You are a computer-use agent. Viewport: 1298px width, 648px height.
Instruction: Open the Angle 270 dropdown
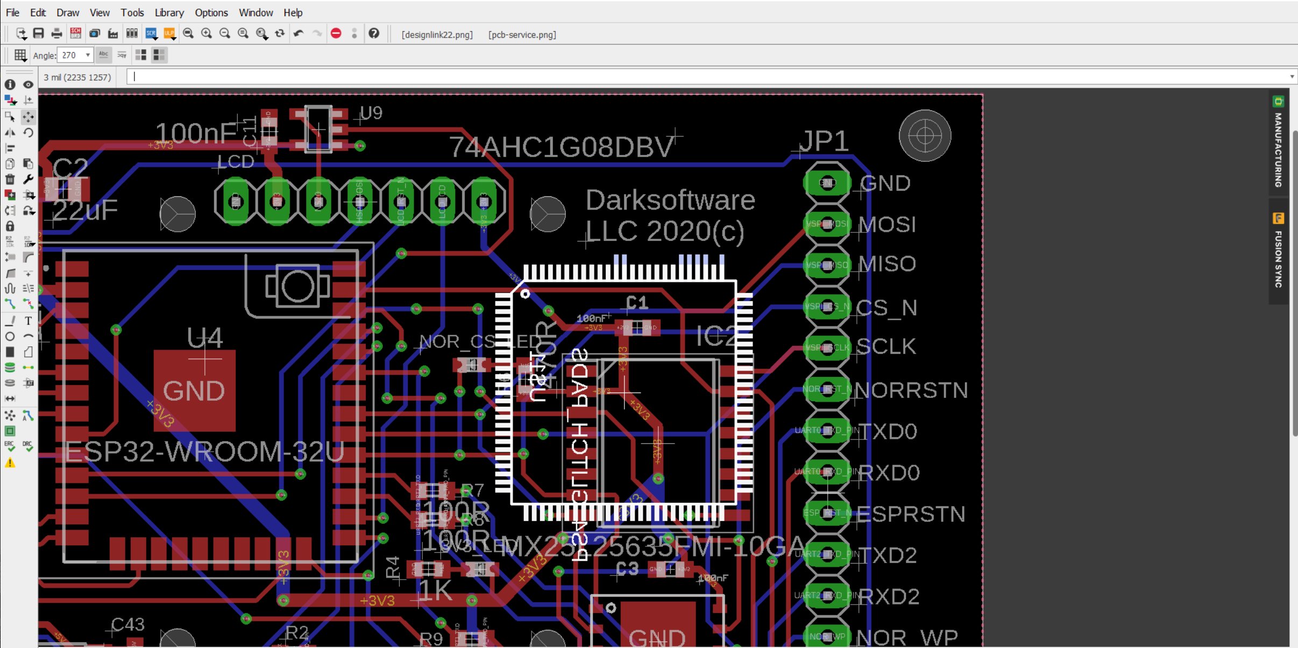[x=88, y=55]
